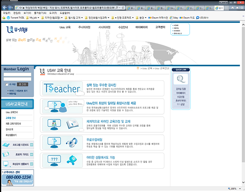
Task: Click the favorites star icon at top right
Action: pos(237,8)
